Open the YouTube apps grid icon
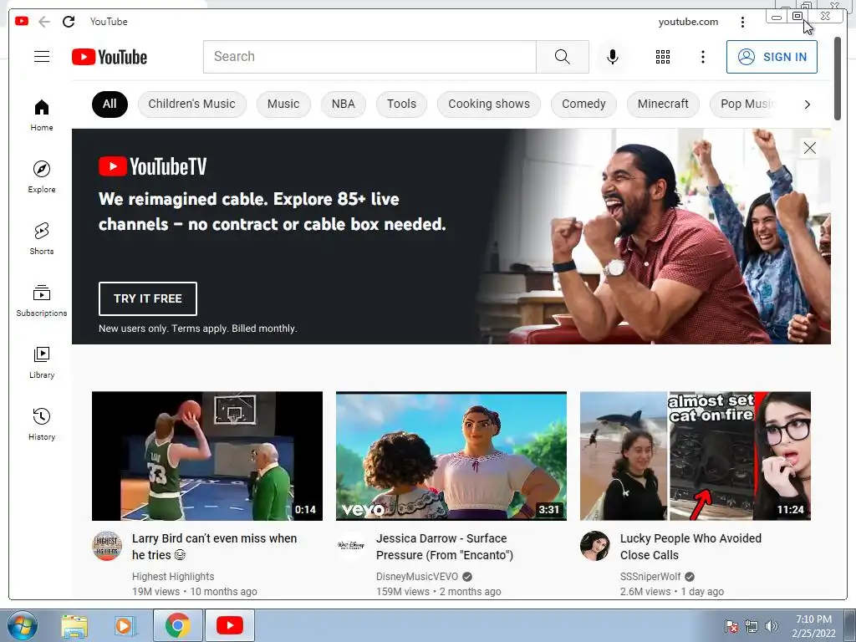Viewport: 856px width, 642px height. pyautogui.click(x=662, y=57)
